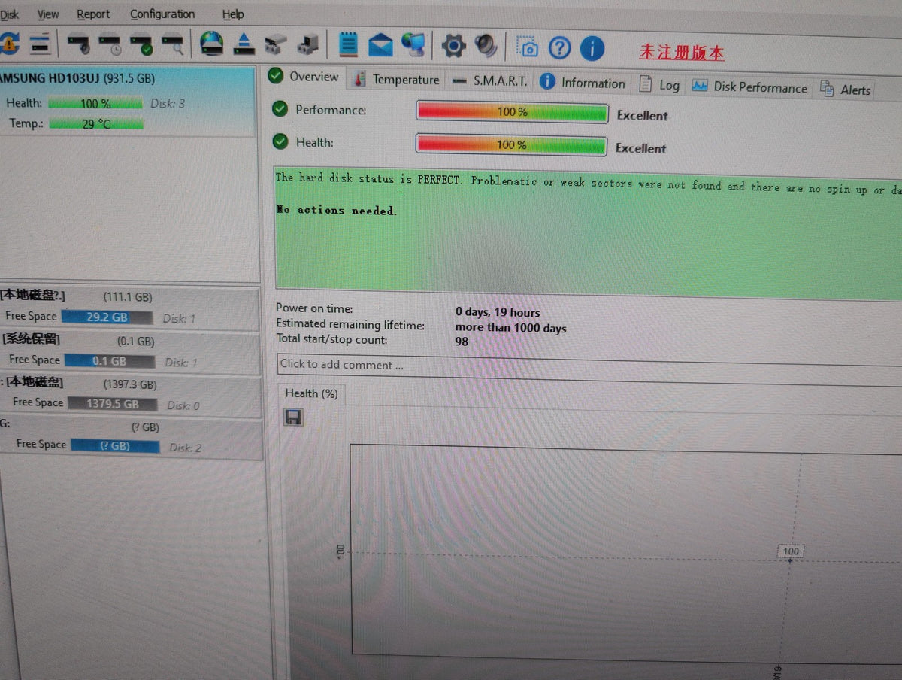Open the View menu
The width and height of the screenshot is (902, 680).
coord(48,14)
